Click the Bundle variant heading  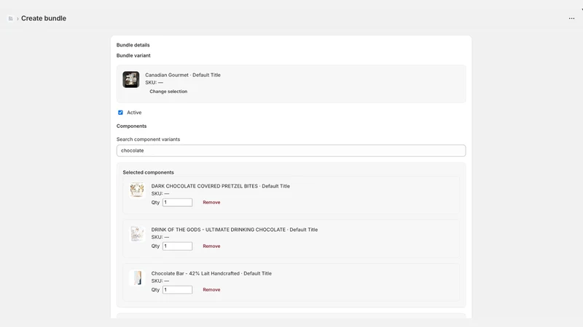tap(133, 55)
